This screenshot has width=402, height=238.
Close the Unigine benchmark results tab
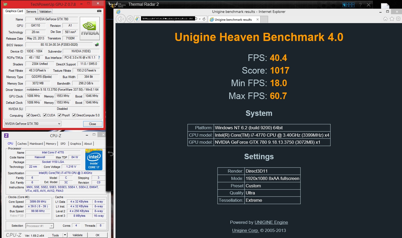click(x=258, y=19)
